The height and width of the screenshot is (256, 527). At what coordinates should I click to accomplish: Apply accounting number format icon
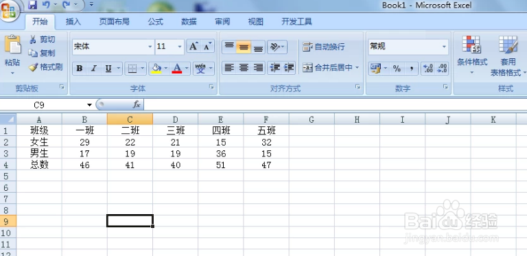tap(375, 69)
